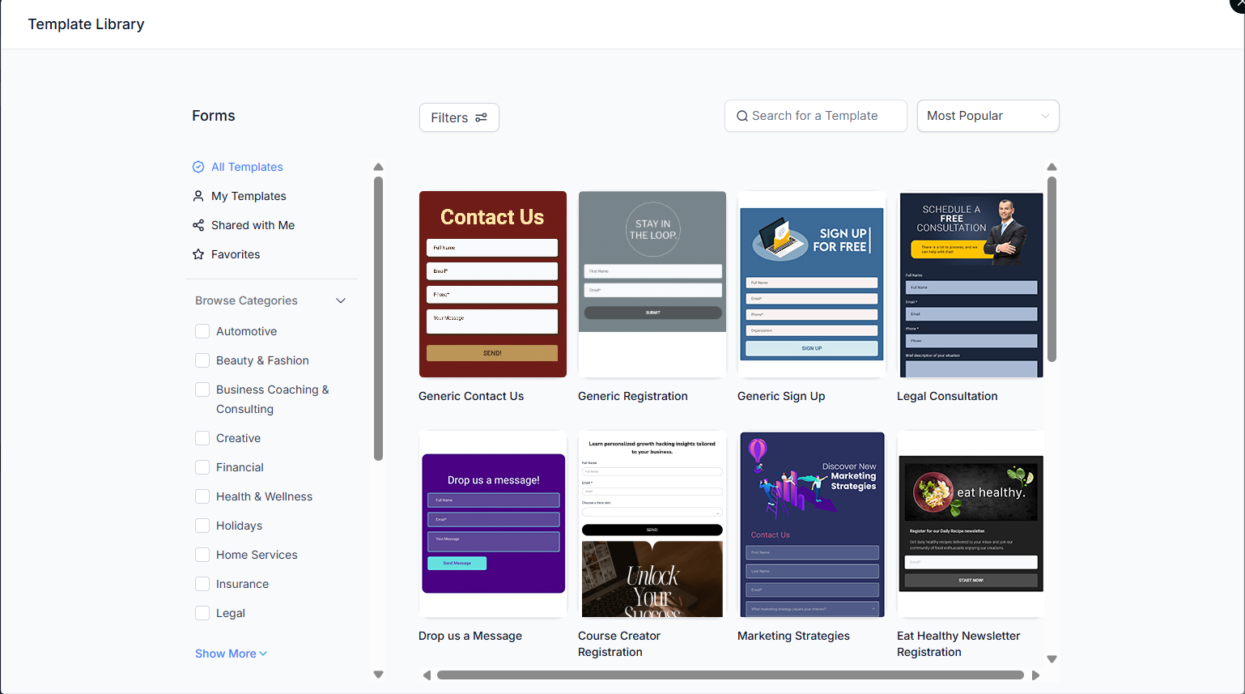The image size is (1245, 694).
Task: Open the Most Popular sort dropdown
Action: pyautogui.click(x=988, y=116)
